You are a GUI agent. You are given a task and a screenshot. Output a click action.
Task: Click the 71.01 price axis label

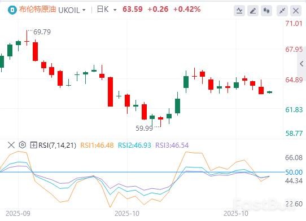coord(294,24)
